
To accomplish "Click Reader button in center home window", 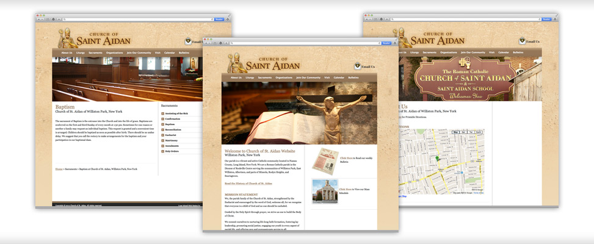I will click(386, 43).
